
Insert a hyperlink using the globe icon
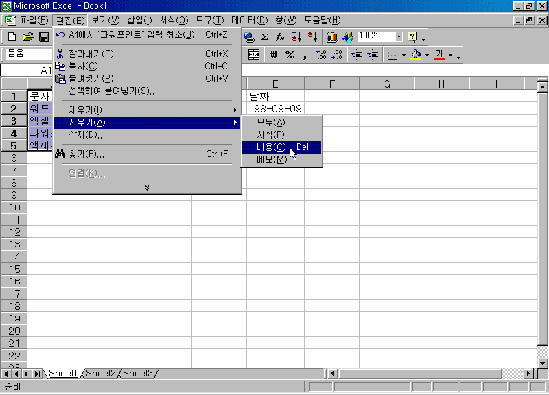click(x=249, y=37)
